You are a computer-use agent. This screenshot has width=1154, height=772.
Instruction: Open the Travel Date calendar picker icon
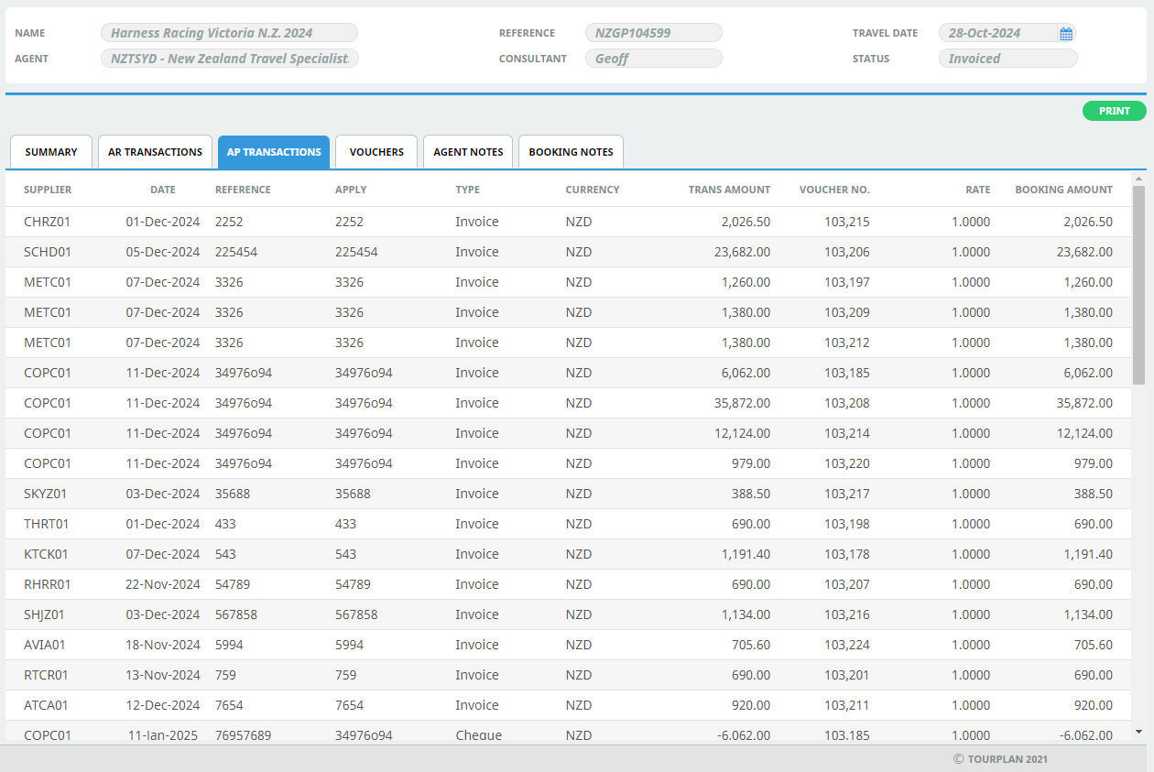click(x=1066, y=34)
